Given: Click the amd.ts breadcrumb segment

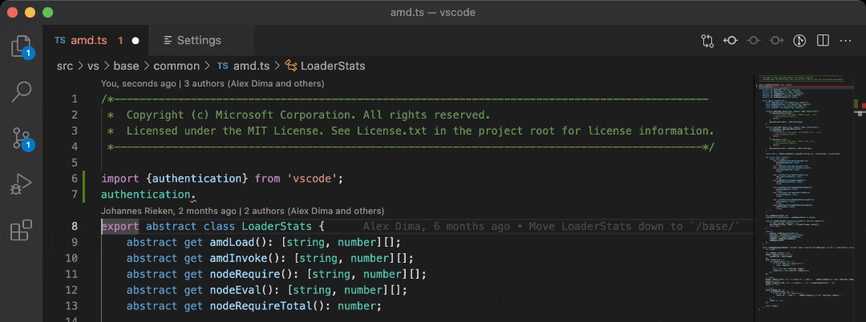Looking at the screenshot, I should coord(251,66).
